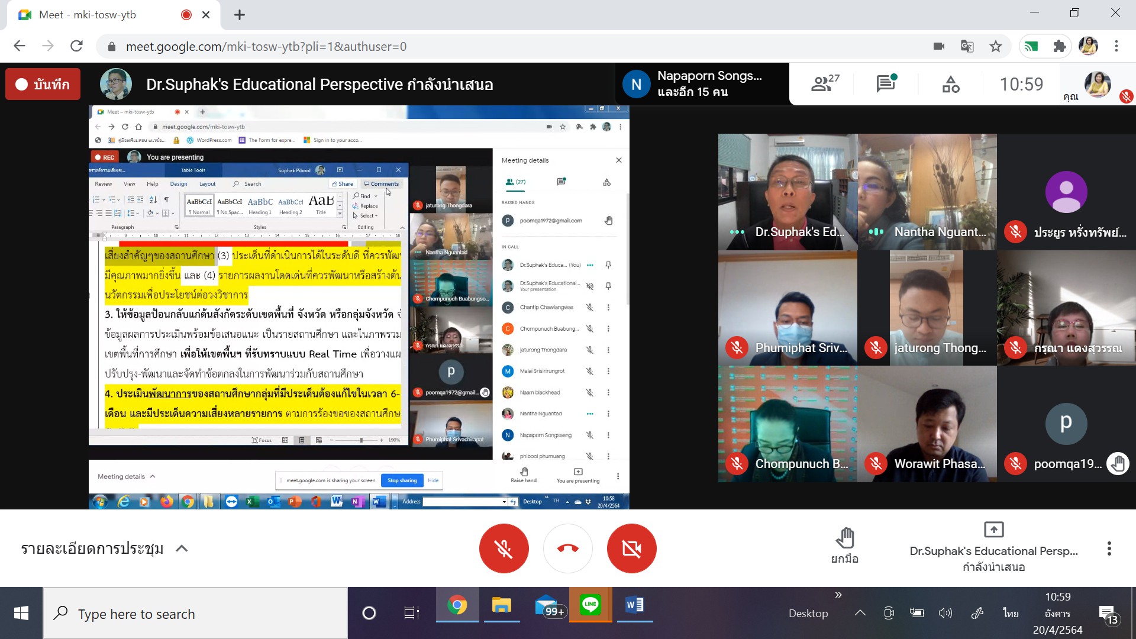Expand the meeting details chevron
1136x639 pixels.
point(182,548)
